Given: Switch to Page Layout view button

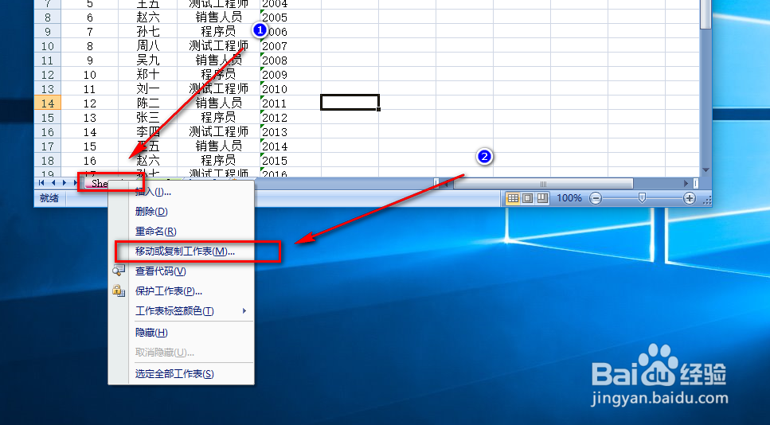Looking at the screenshot, I should click(x=527, y=198).
